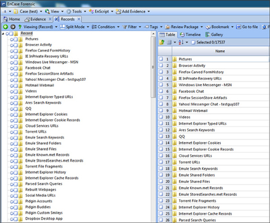Tick the tree checkbox beside Cloud Services URLs
The width and height of the screenshot is (270, 223).
tap(16, 127)
